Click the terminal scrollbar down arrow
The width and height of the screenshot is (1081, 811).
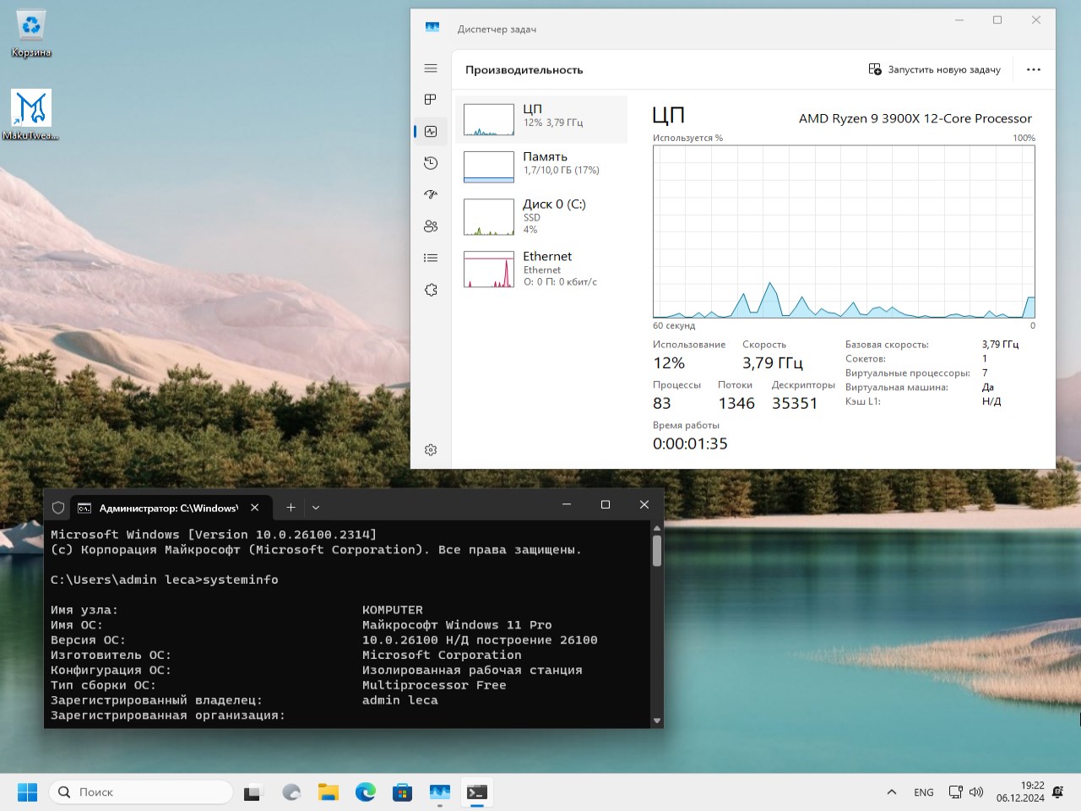tap(657, 721)
